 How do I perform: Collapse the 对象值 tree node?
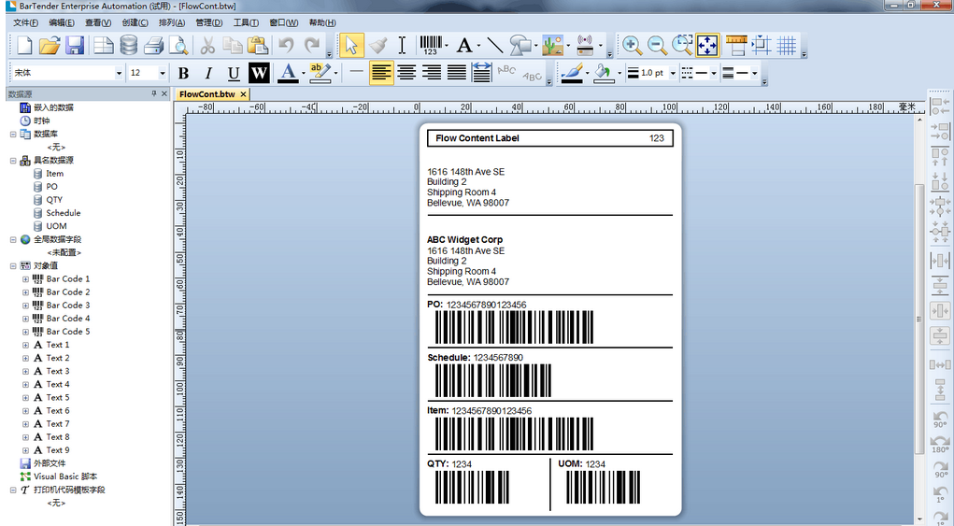[13, 265]
